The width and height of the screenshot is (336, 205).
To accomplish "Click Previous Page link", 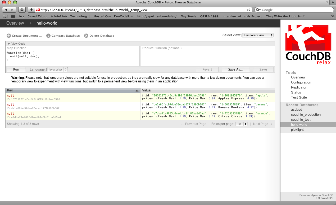I will click(x=194, y=124).
